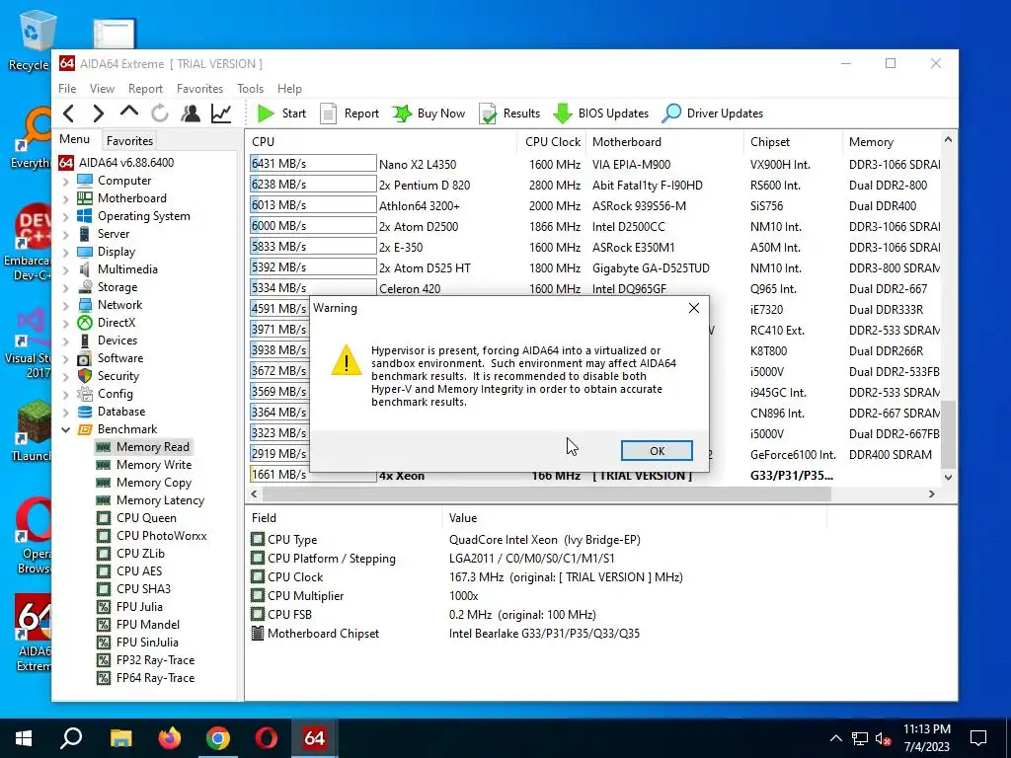Open the graph chart toolbar icon
Screen dimensions: 1011x758
point(221,114)
